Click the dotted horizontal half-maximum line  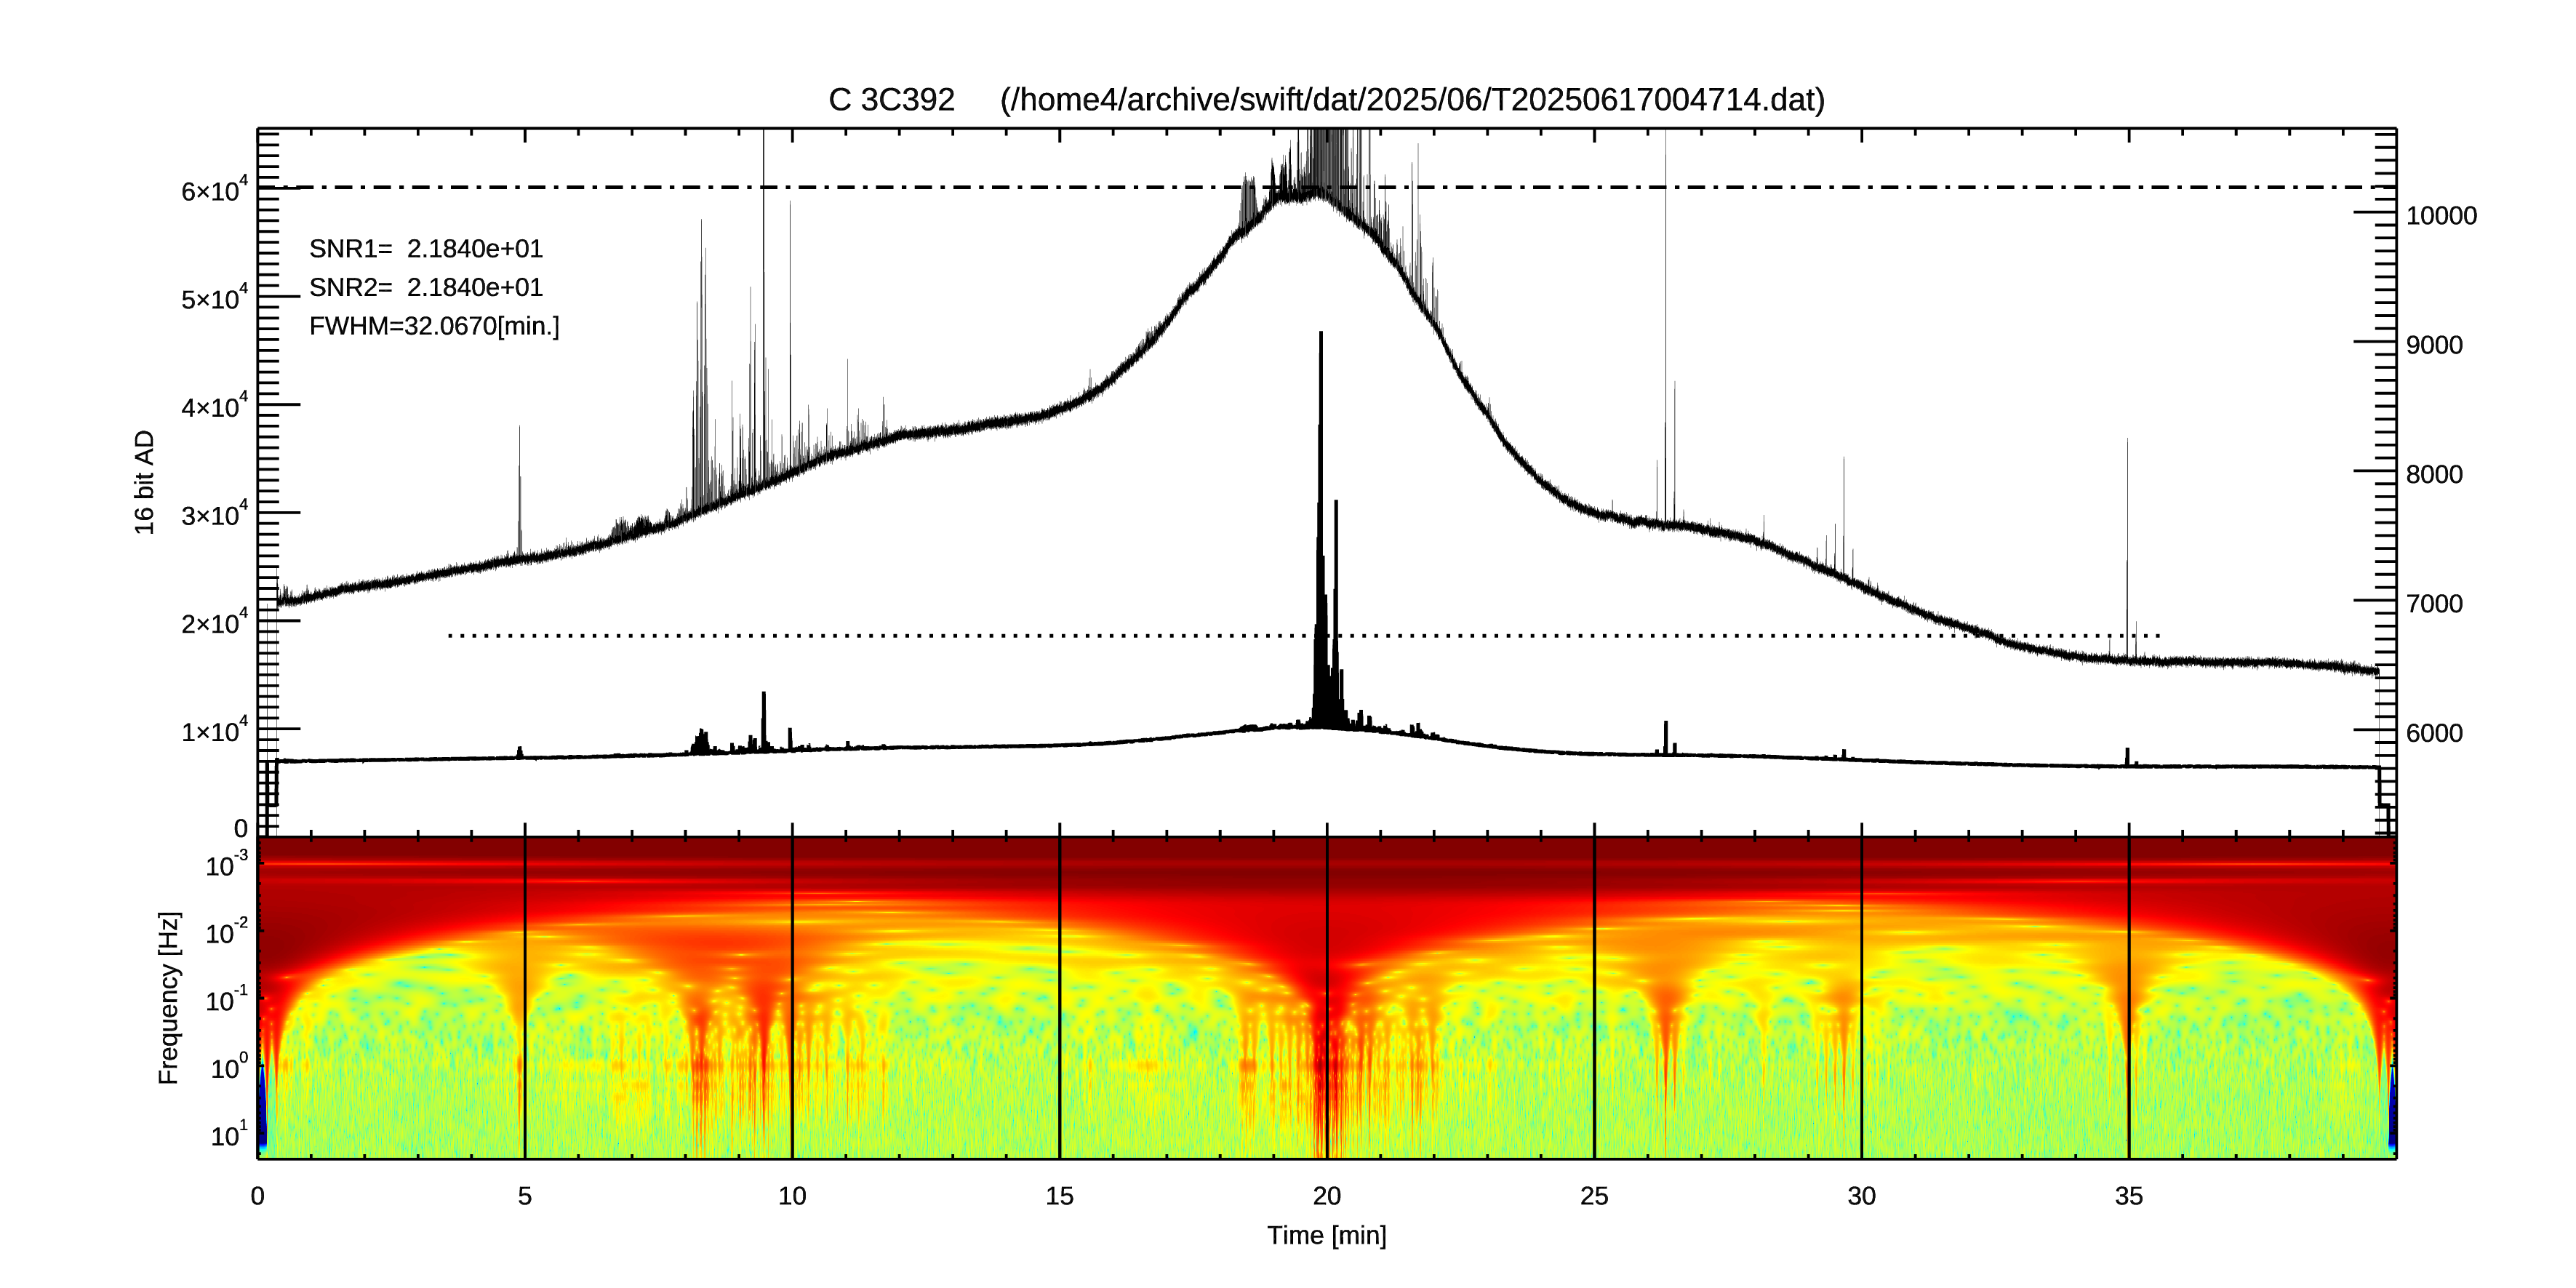(1304, 636)
